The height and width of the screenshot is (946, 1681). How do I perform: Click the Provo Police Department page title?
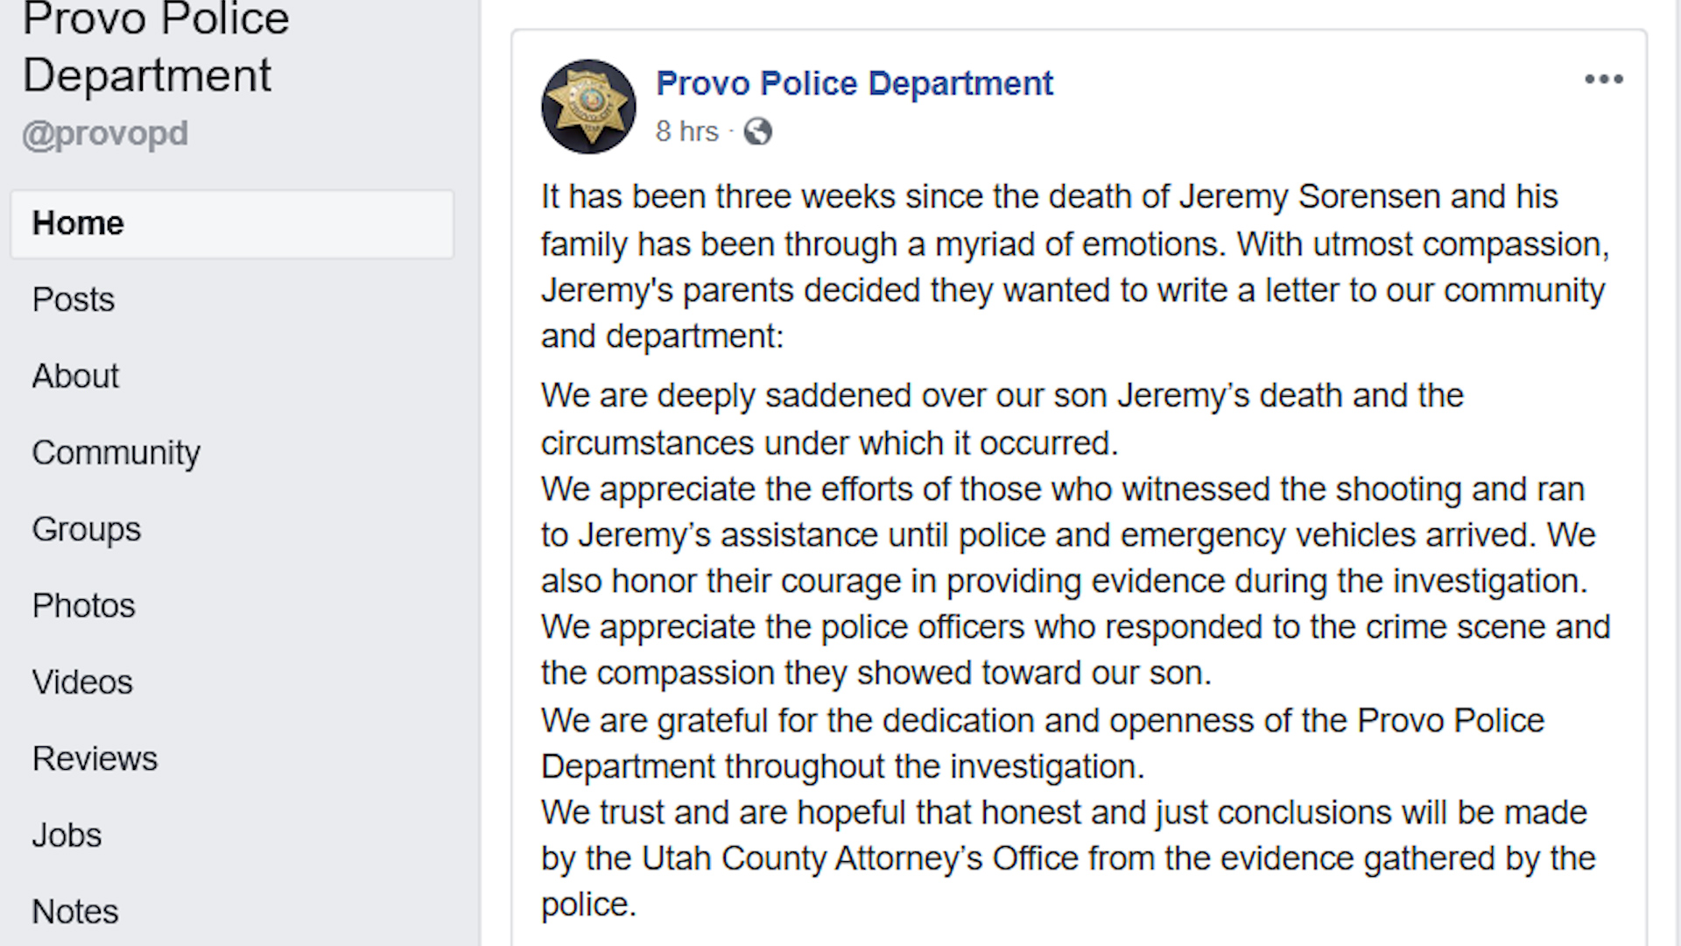156,48
